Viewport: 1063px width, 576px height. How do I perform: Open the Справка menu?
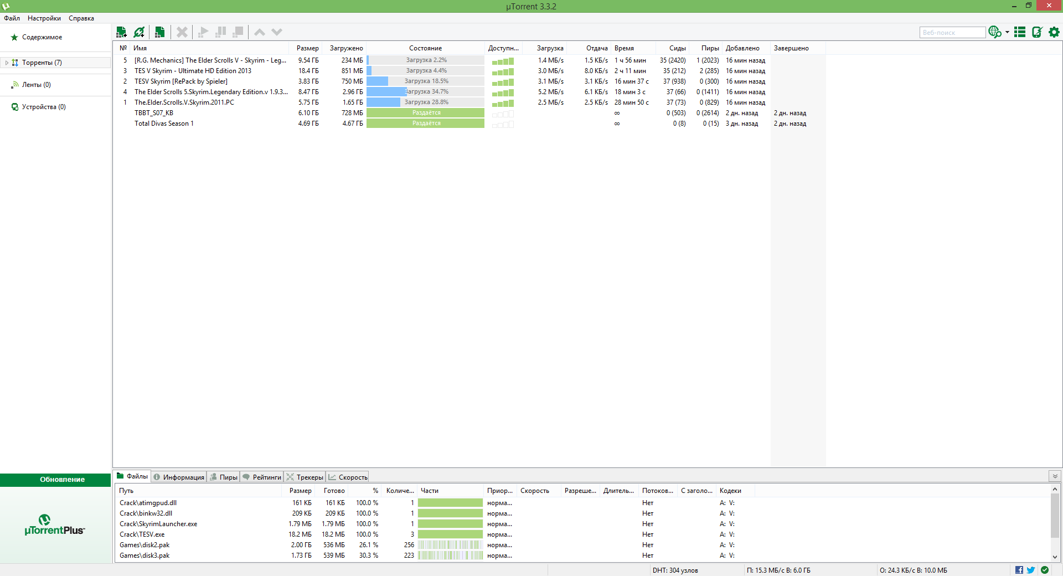click(81, 18)
